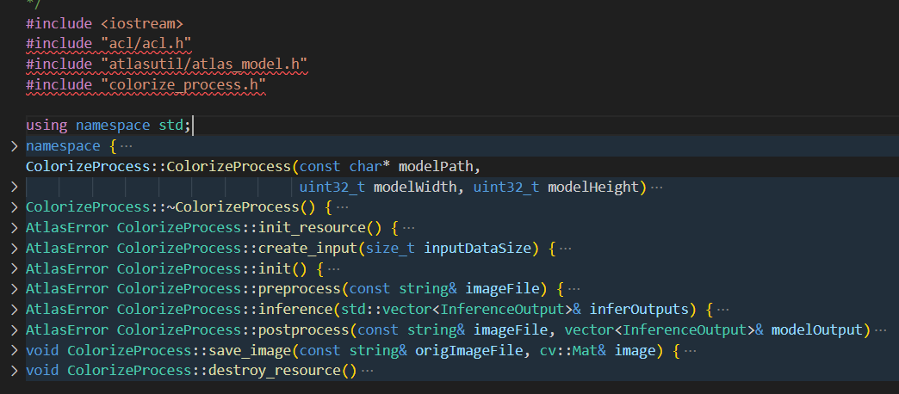The height and width of the screenshot is (394, 899).
Task: Click the inferOutputs parameter
Action: pyautogui.click(x=639, y=310)
